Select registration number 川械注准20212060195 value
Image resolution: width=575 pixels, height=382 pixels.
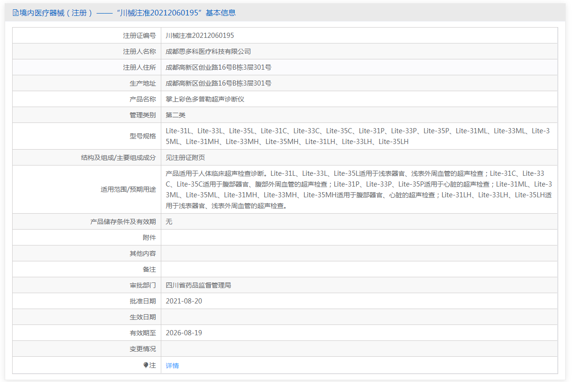click(200, 36)
